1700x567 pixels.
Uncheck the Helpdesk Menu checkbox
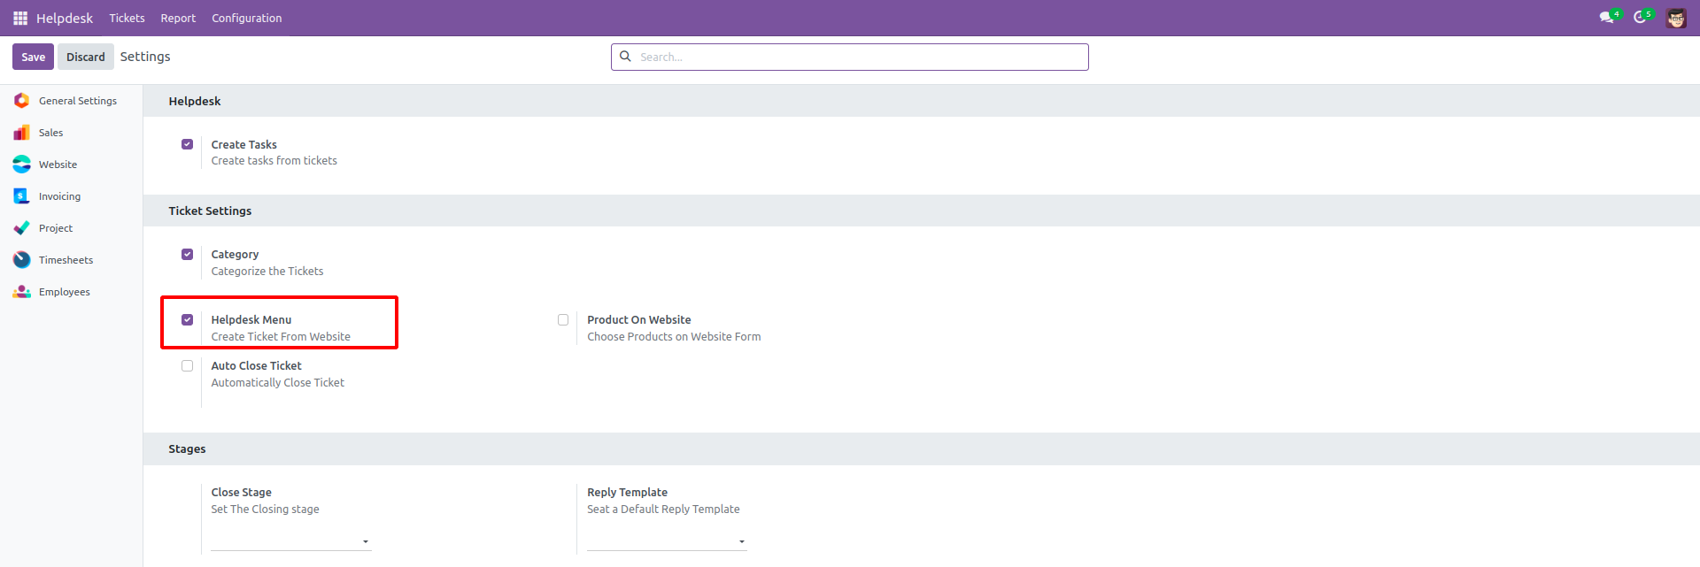click(x=187, y=320)
